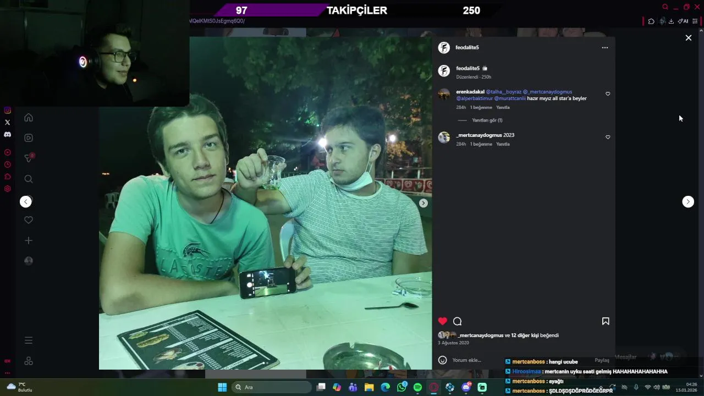Screen dimensions: 704x396
Task: Open post options three-dot menu
Action: click(x=605, y=48)
